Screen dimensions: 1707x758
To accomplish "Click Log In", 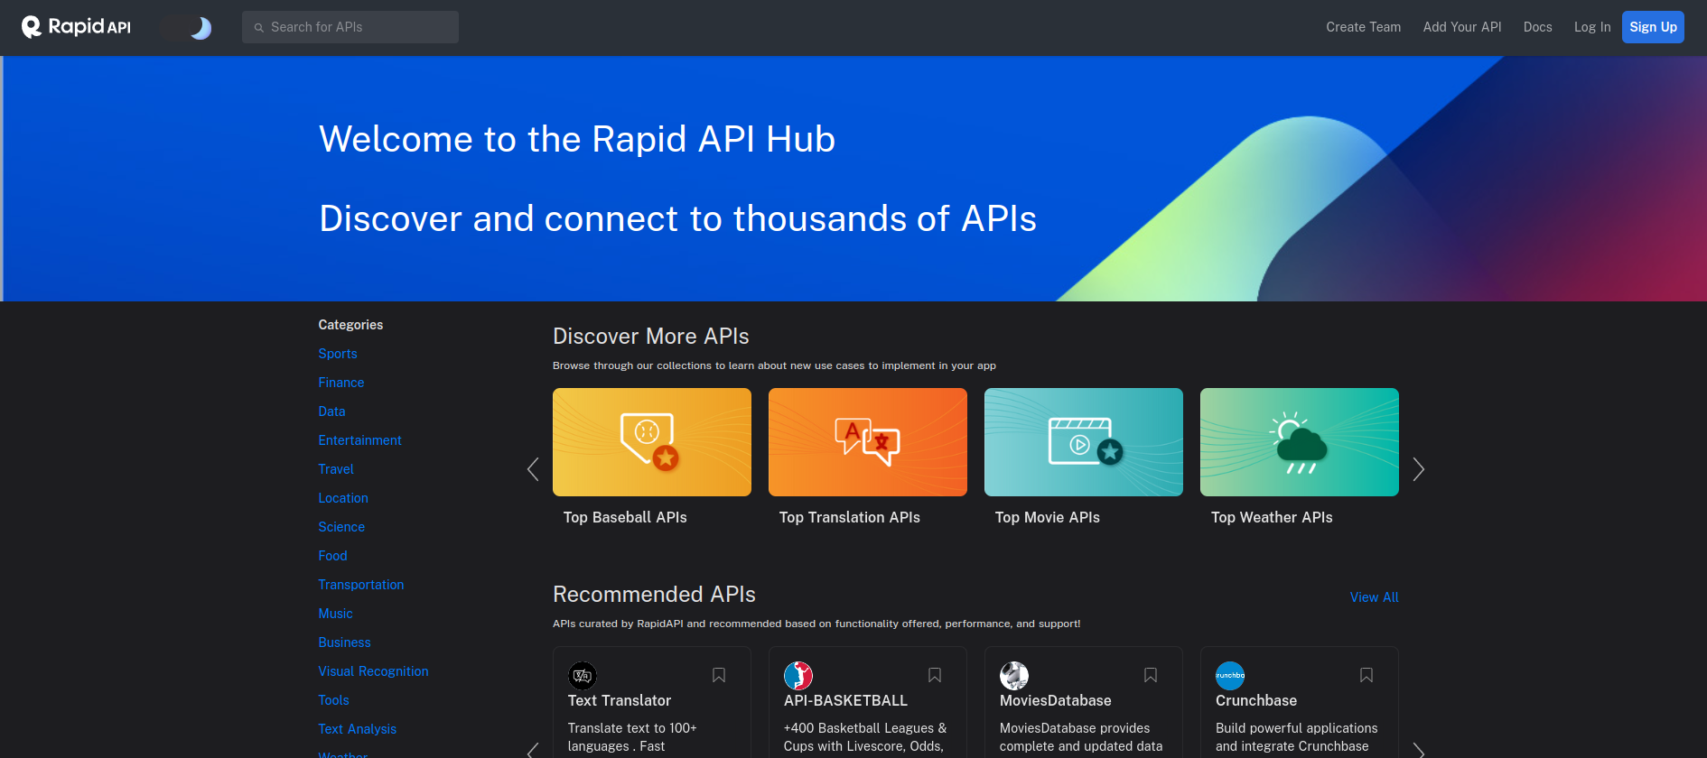I will (1592, 27).
